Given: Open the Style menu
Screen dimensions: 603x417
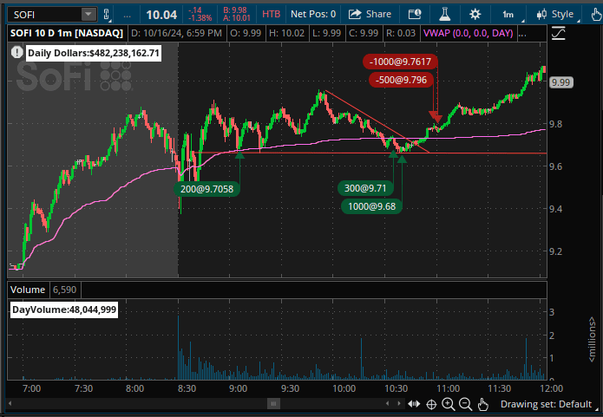Looking at the screenshot, I should coord(555,15).
